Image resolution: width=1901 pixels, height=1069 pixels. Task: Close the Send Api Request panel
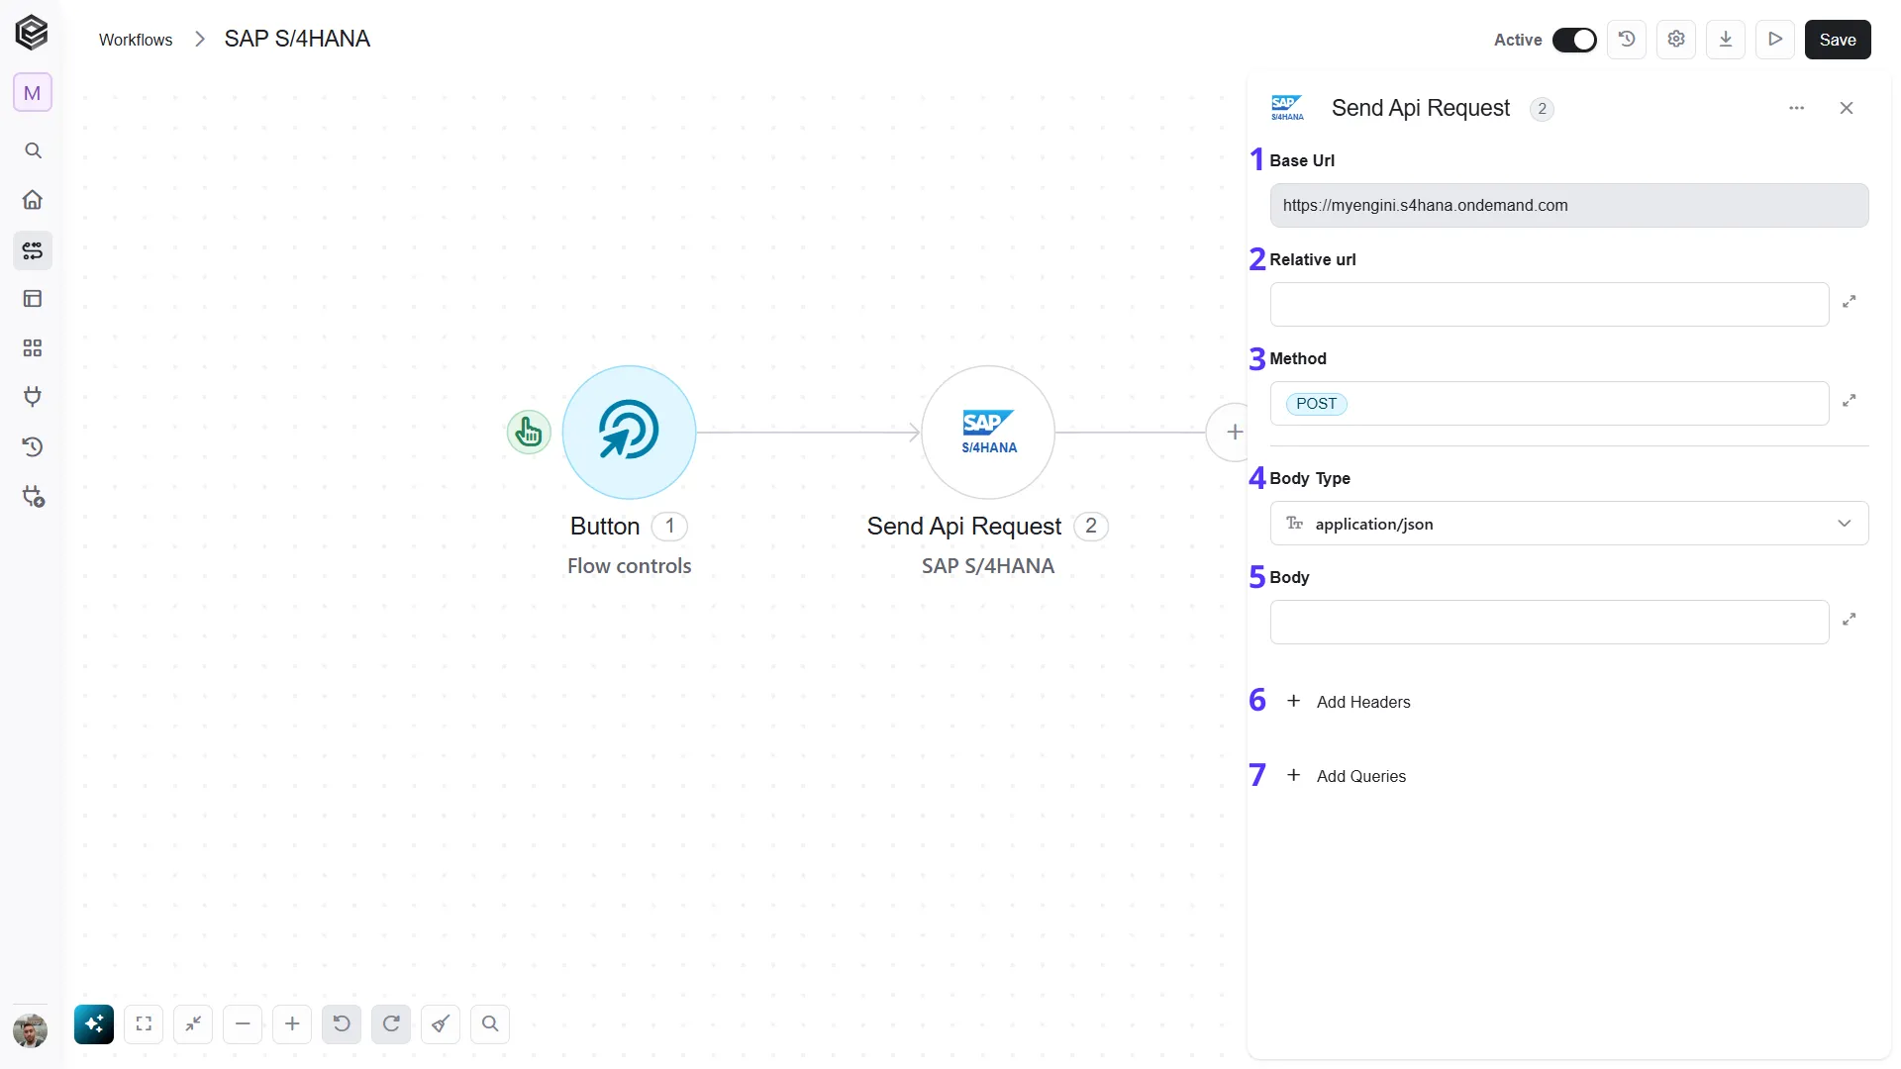pos(1847,108)
